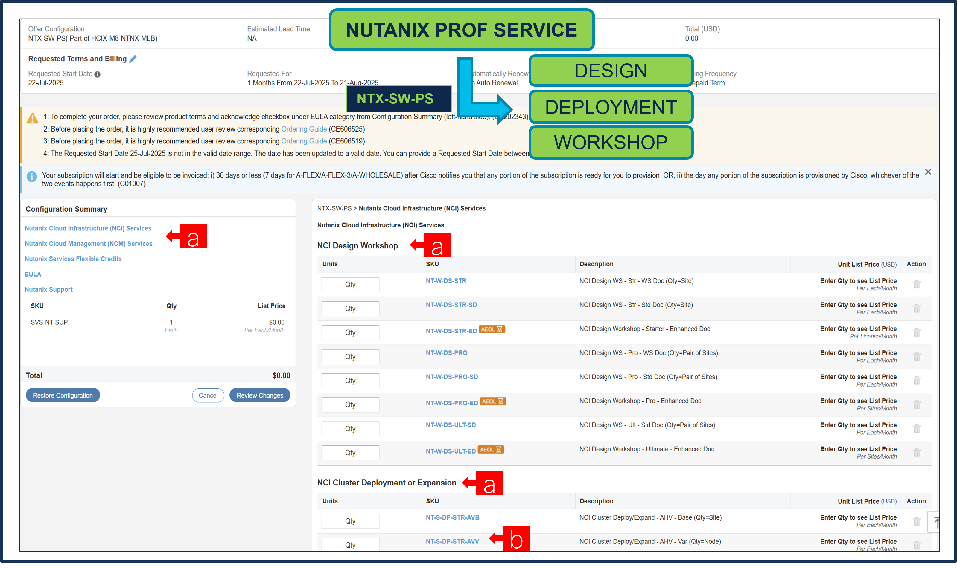Click Restore Configuration
957x568 pixels.
63,395
